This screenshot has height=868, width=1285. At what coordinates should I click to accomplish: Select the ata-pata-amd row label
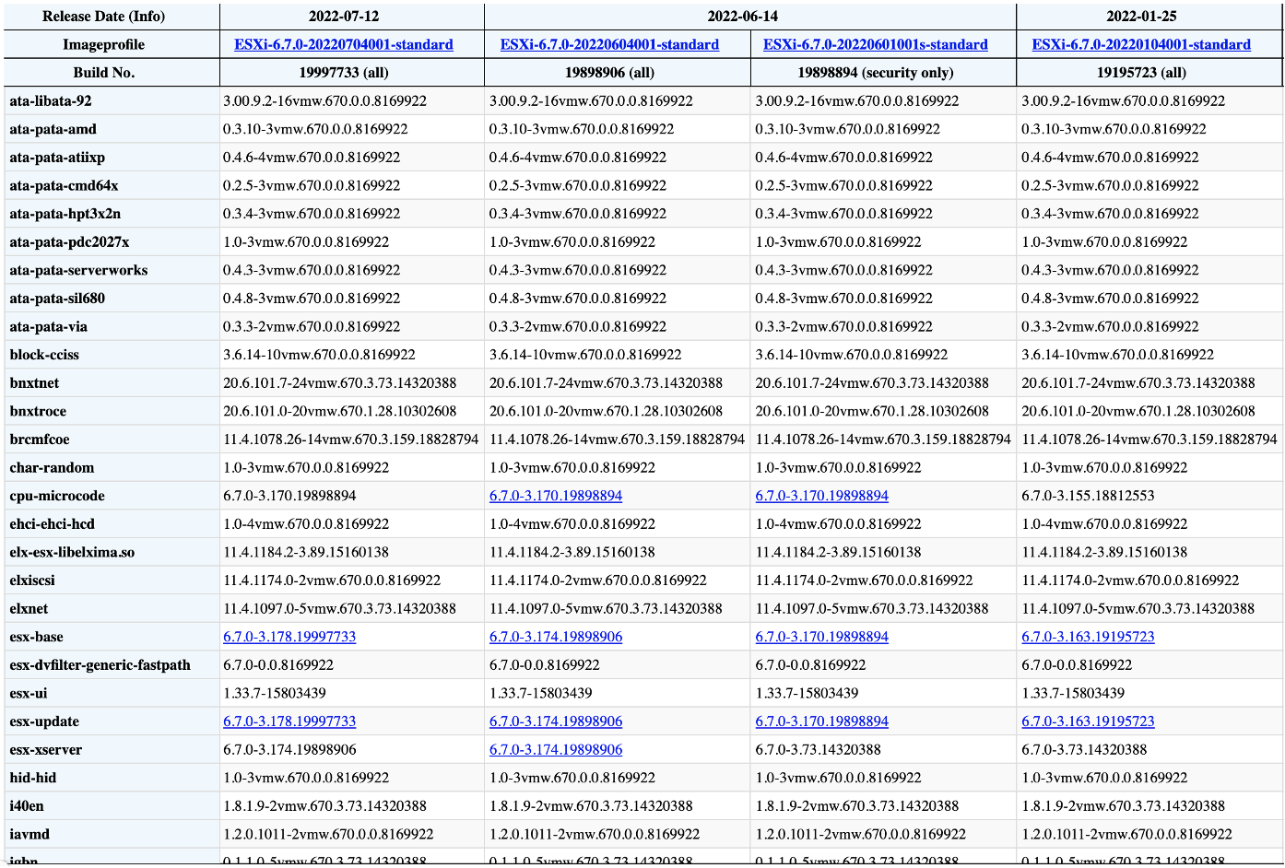[53, 129]
